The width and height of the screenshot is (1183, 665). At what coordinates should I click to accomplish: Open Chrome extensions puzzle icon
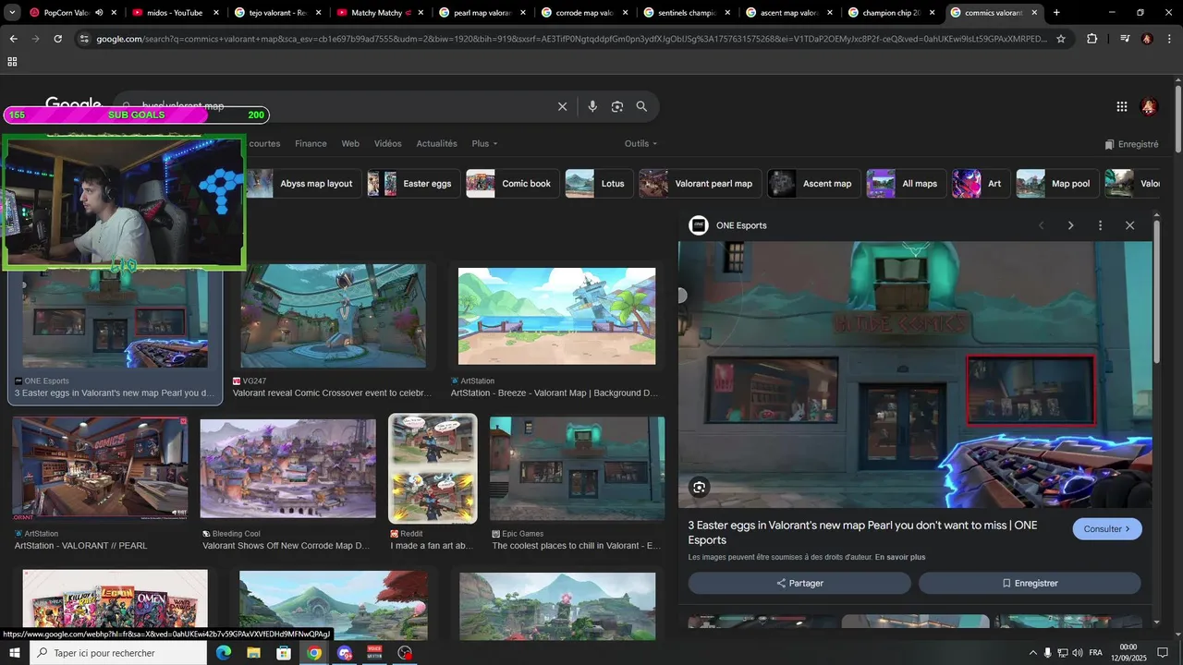click(x=1092, y=39)
